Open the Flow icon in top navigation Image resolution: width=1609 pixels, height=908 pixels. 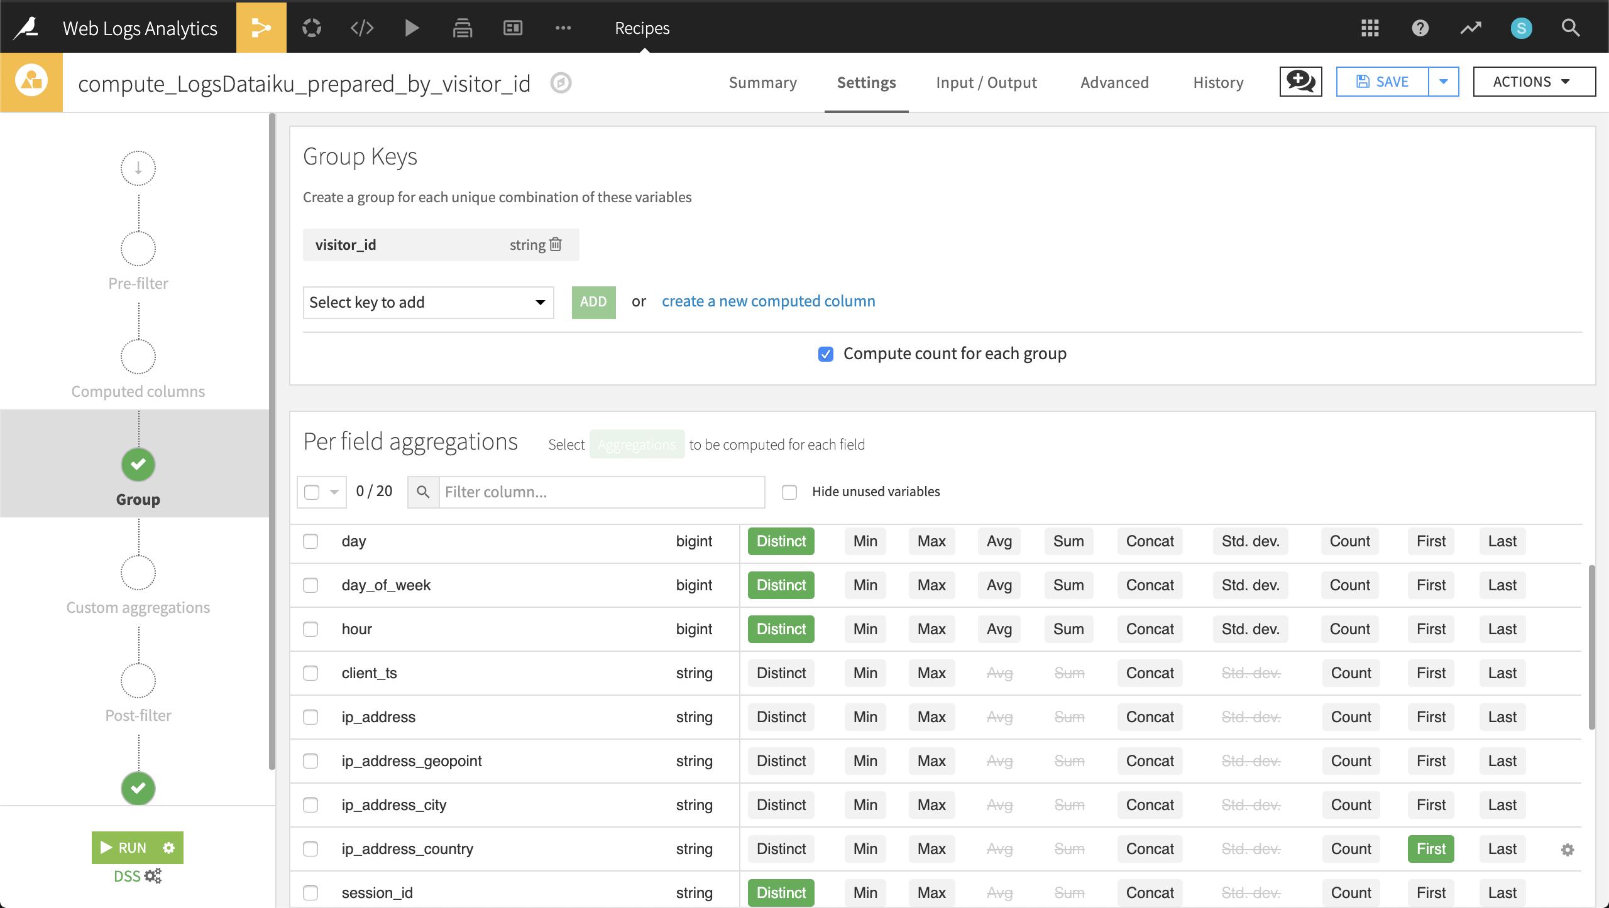click(x=261, y=28)
